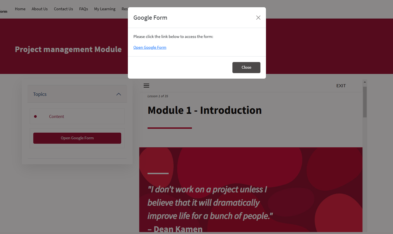Collapse the Topics panel chevron
This screenshot has width=393, height=234.
tap(119, 94)
